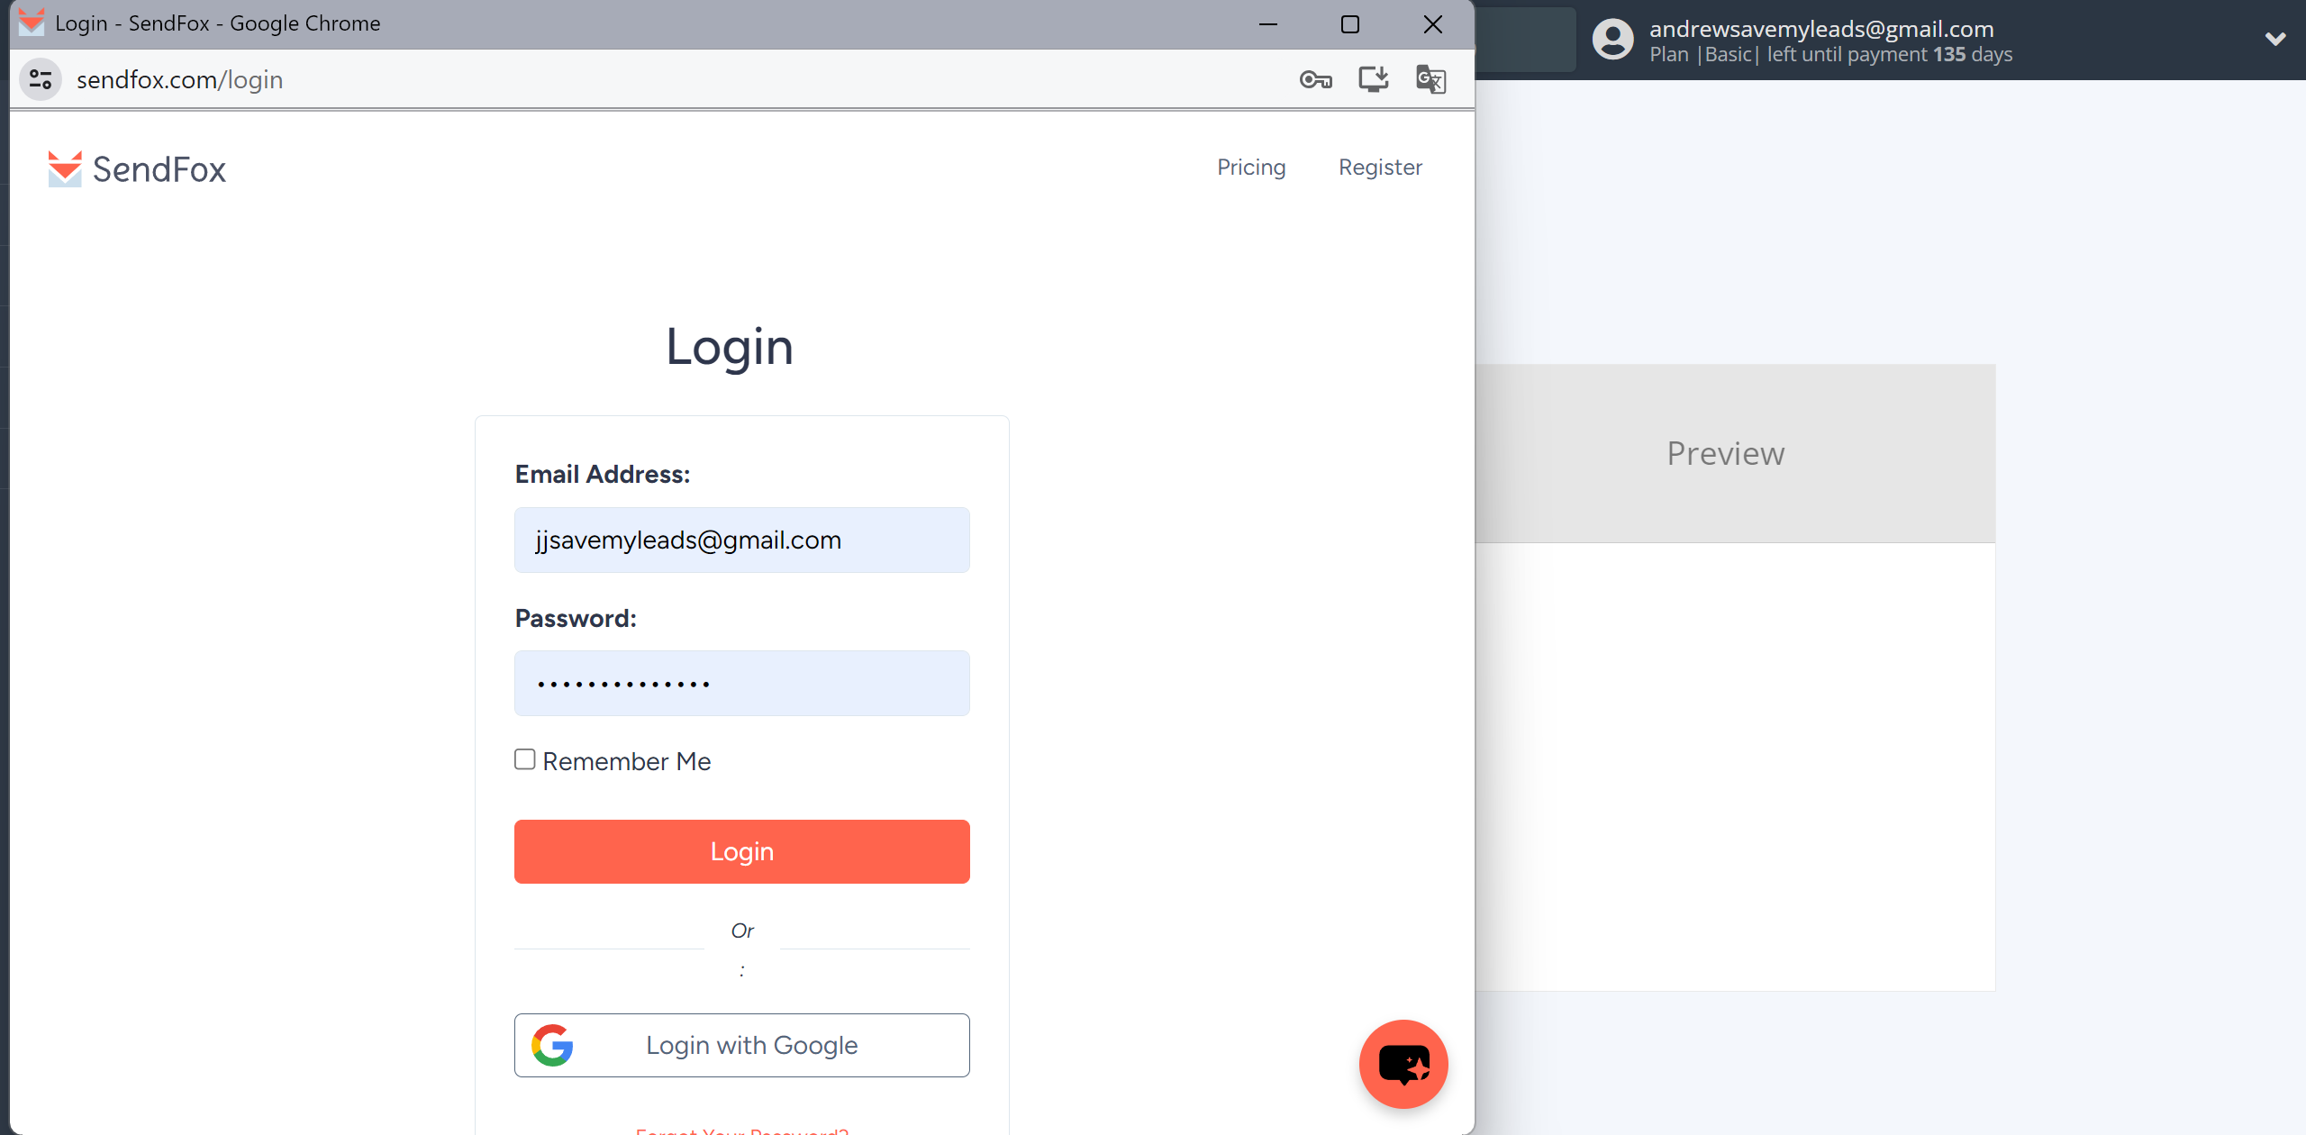Open Pricing page from navigation
Screen dimensions: 2306x1135
pyautogui.click(x=1250, y=166)
